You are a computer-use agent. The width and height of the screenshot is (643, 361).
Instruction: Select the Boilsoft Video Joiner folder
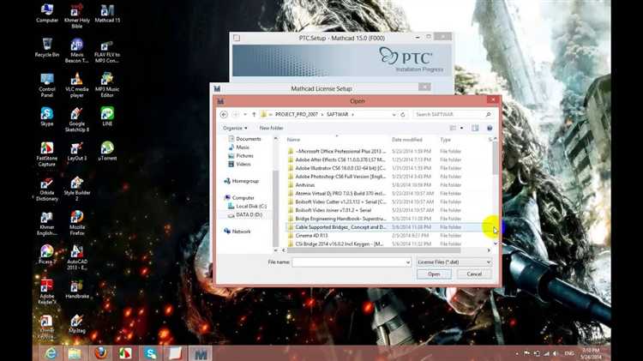point(333,210)
